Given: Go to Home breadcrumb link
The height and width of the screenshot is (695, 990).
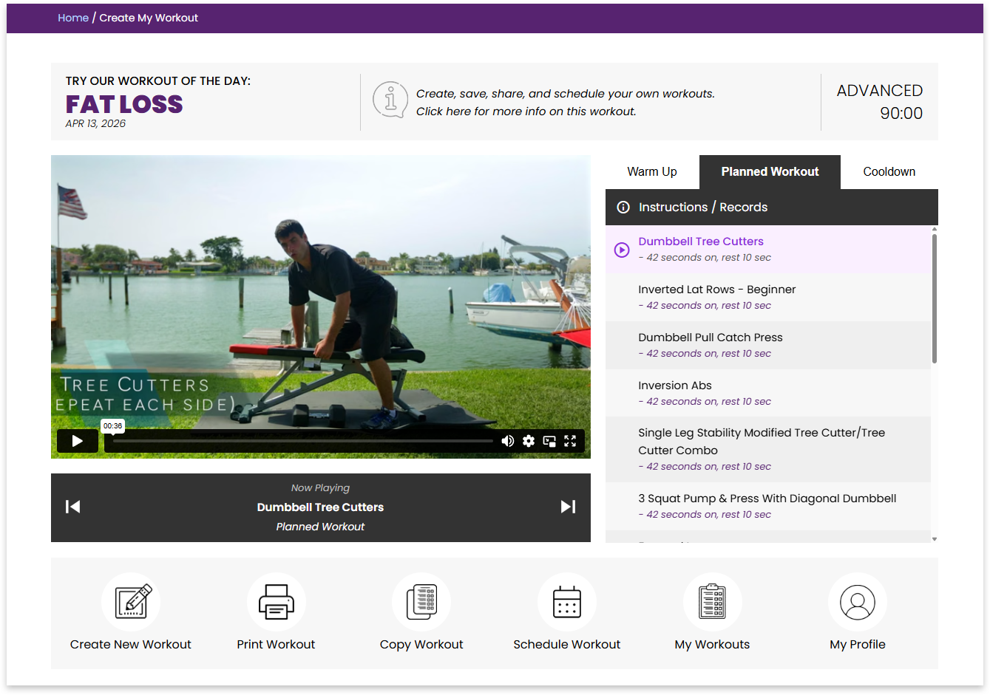Looking at the screenshot, I should (73, 18).
